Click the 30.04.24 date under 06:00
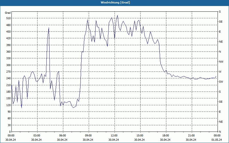 (62, 140)
